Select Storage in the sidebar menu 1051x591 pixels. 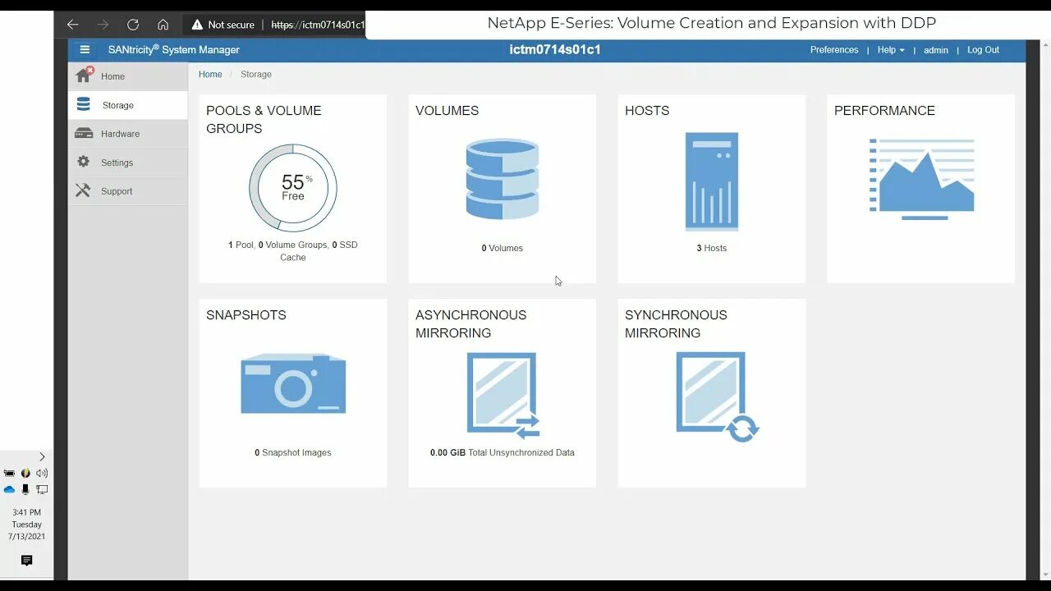coord(127,105)
